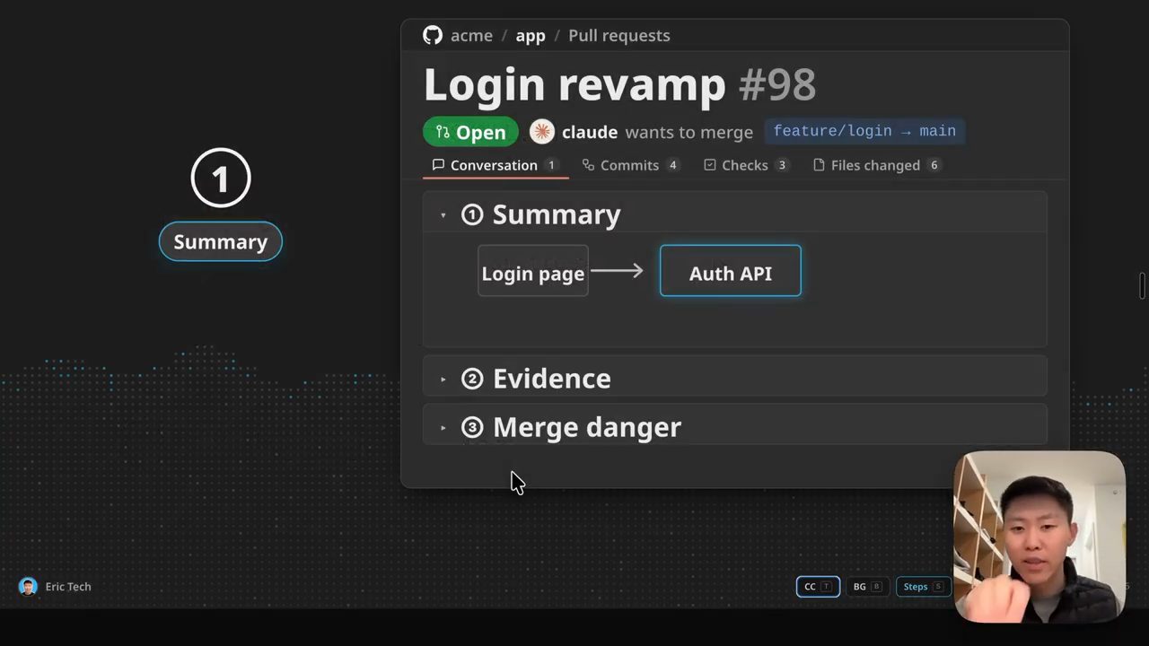The height and width of the screenshot is (646, 1149).
Task: Select the Auth API diagram box
Action: coord(731,271)
